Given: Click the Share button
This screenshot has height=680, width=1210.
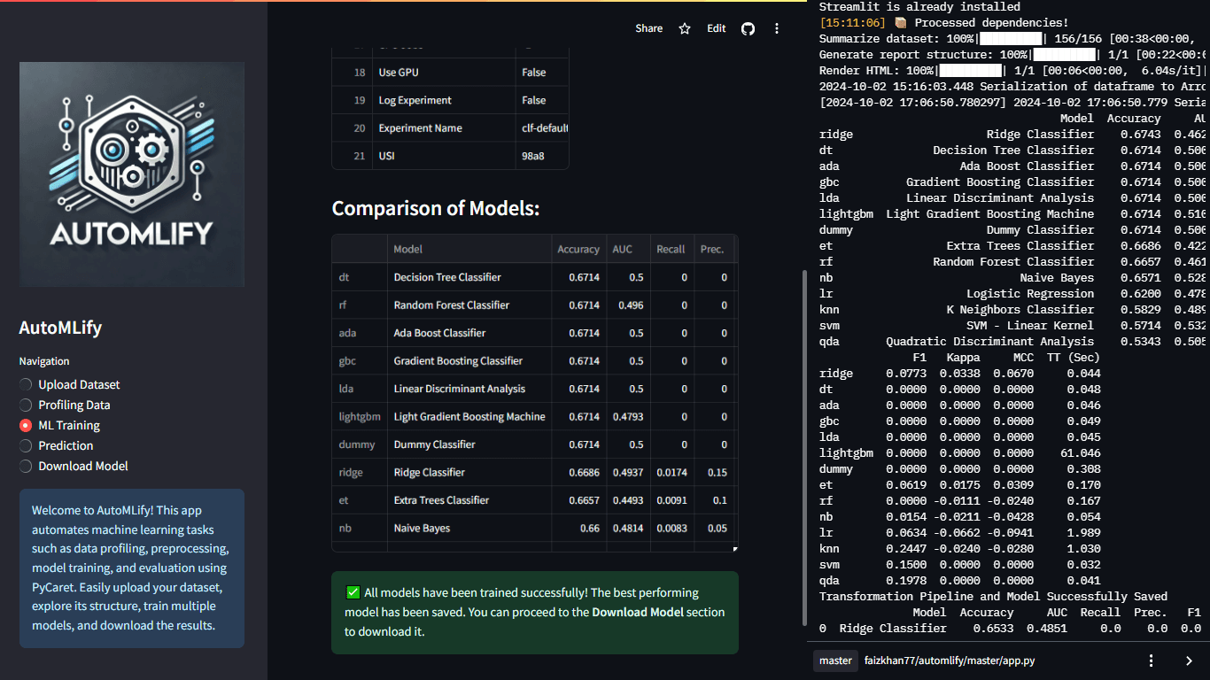Looking at the screenshot, I should tap(648, 28).
